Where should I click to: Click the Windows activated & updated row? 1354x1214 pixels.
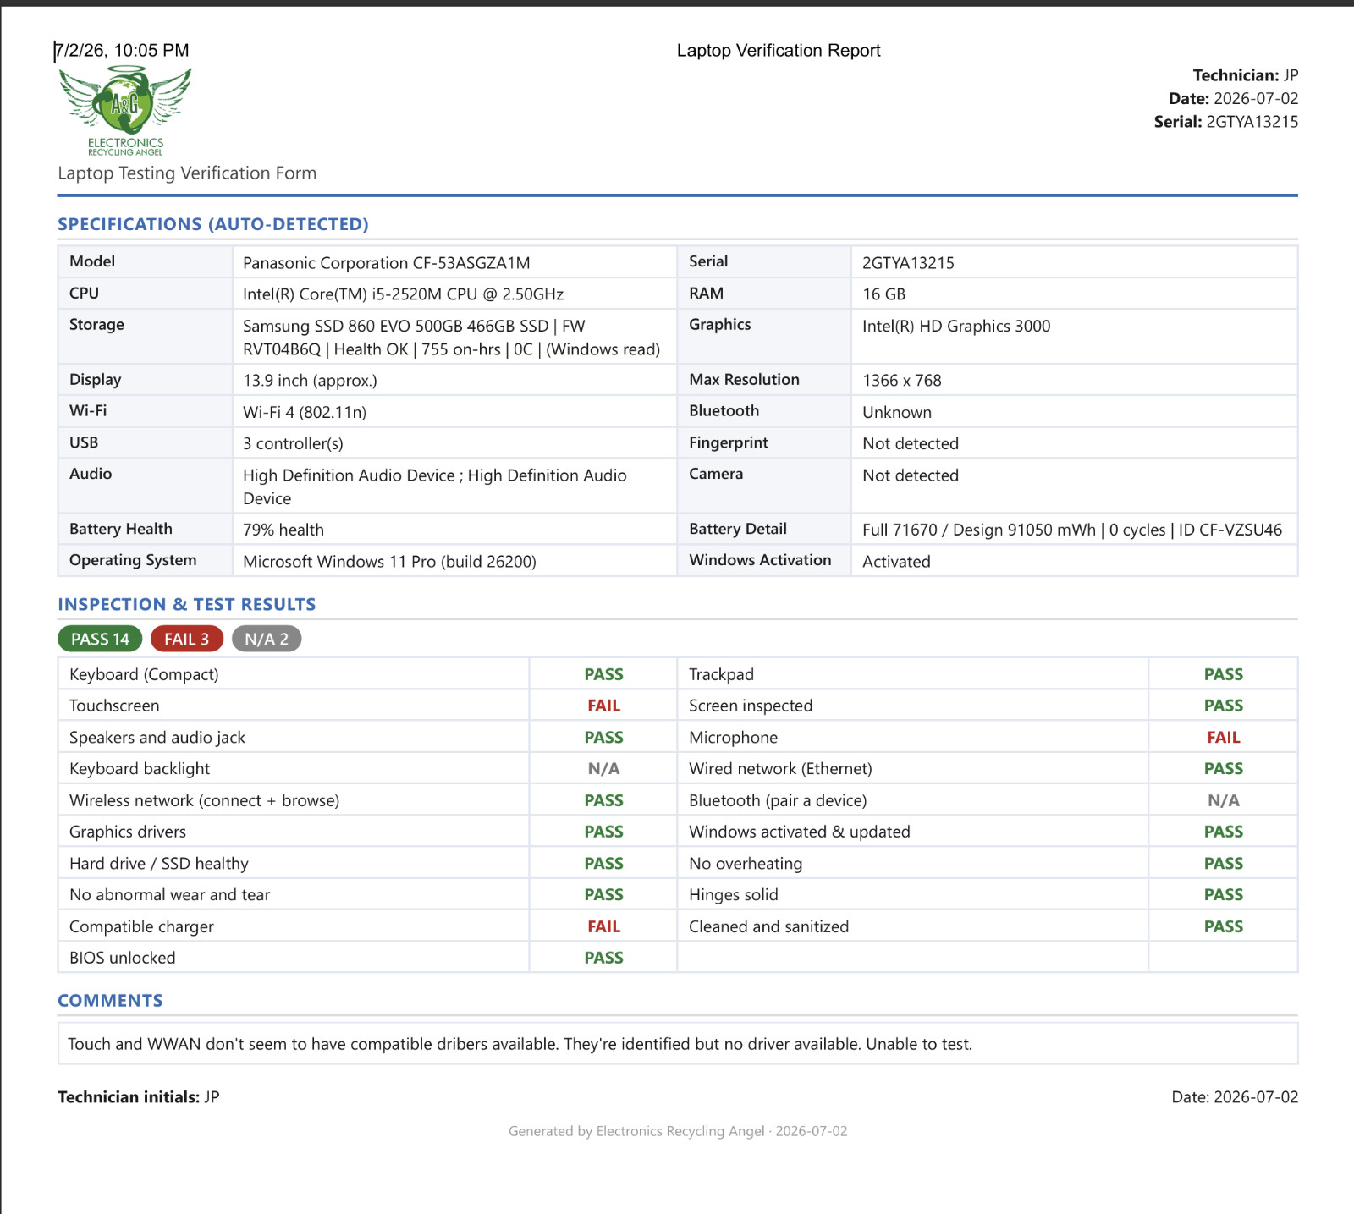[988, 832]
